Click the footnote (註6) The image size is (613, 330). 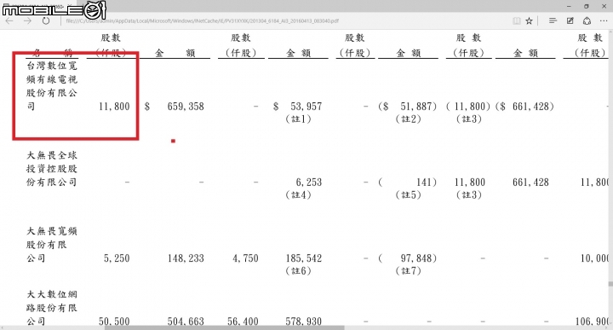298,271
